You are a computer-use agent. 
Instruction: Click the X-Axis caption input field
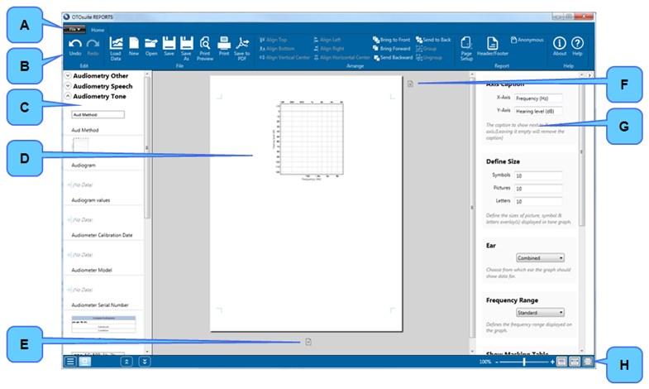538,98
